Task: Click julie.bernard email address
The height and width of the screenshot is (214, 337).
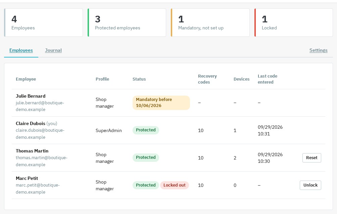Action: (x=40, y=106)
